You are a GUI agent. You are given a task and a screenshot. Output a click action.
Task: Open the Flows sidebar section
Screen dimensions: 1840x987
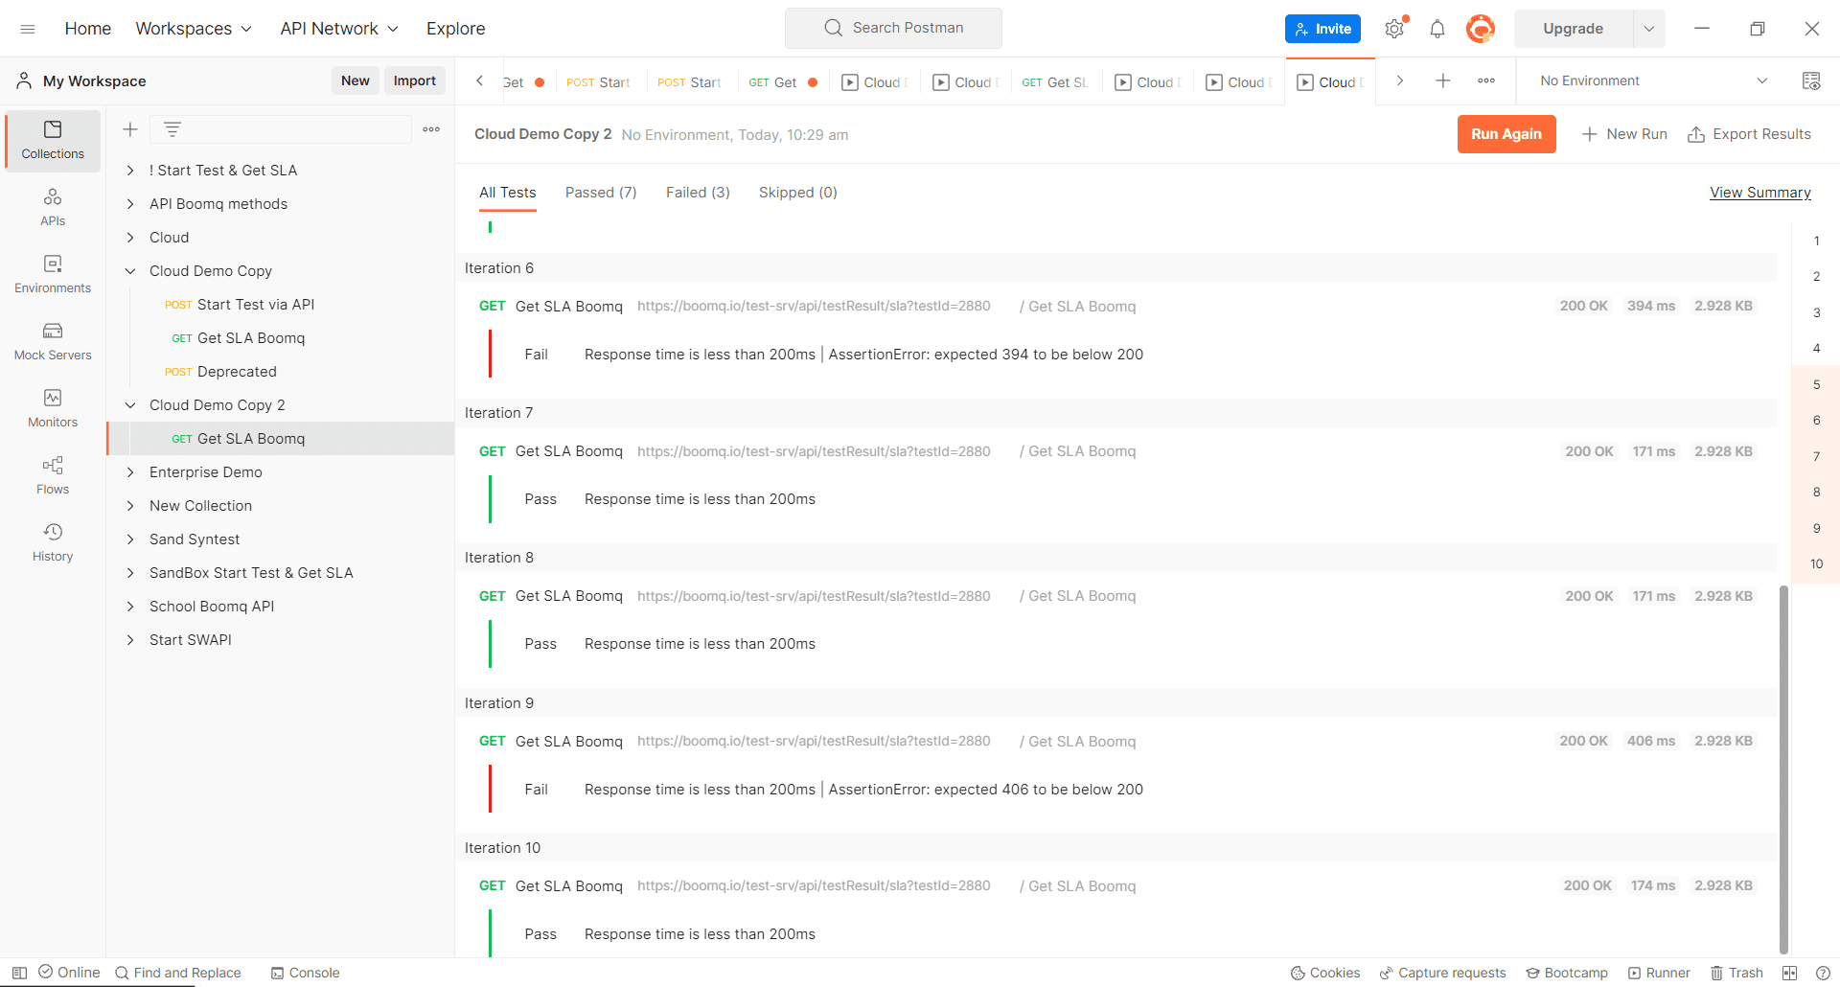coord(53,475)
